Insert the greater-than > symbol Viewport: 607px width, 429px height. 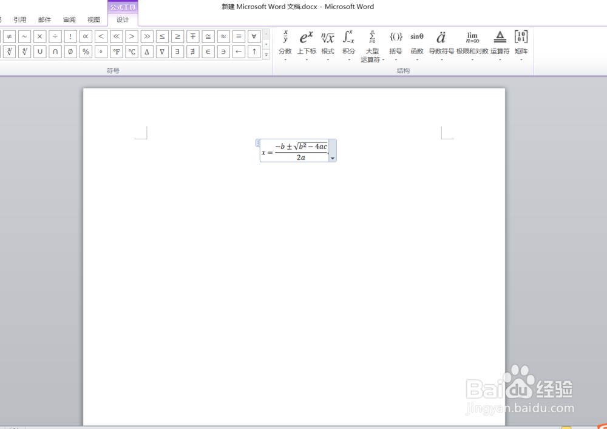coord(132,37)
